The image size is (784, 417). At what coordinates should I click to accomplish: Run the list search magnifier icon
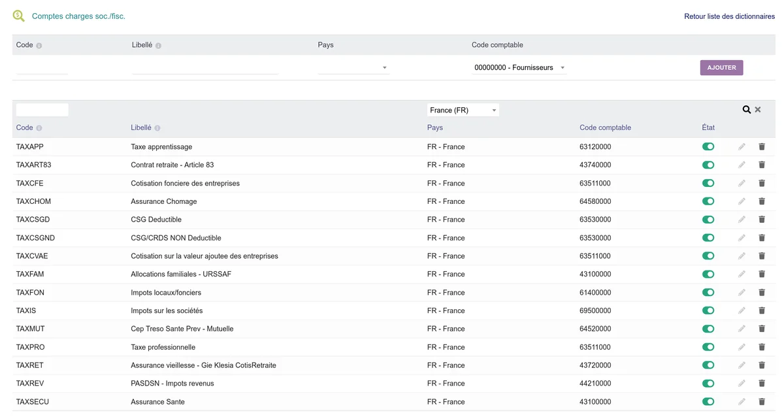click(x=747, y=110)
